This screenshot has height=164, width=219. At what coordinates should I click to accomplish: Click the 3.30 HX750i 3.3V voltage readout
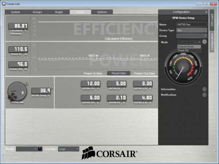point(143,83)
